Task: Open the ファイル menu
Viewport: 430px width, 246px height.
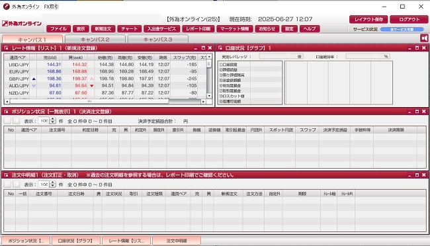Action: (58, 29)
